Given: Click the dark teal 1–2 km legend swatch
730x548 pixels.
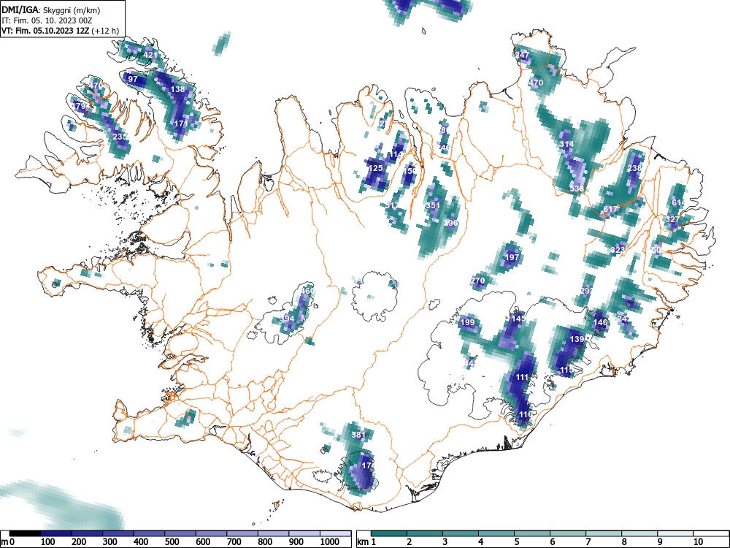Looking at the screenshot, I should (x=389, y=533).
